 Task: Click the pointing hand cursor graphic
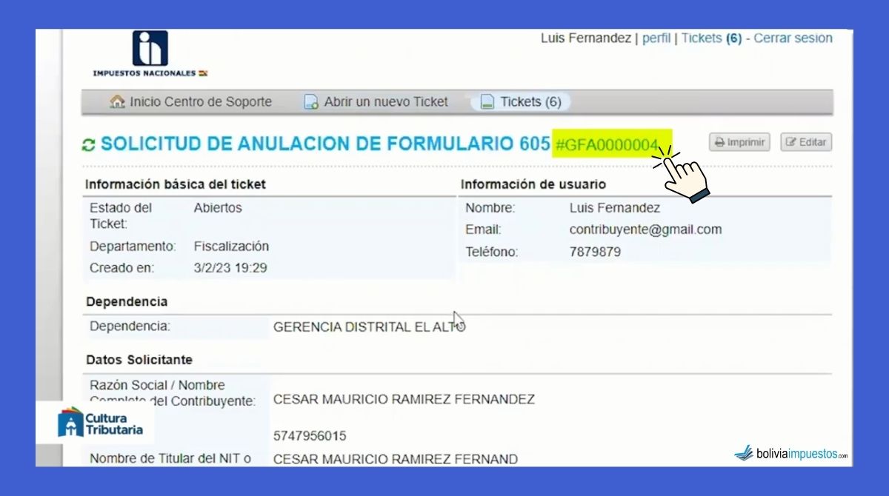click(683, 175)
